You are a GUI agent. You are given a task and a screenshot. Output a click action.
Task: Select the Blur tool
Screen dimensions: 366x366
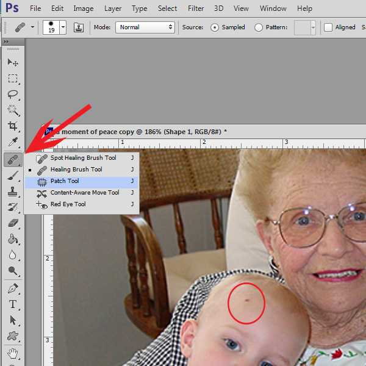pos(13,255)
